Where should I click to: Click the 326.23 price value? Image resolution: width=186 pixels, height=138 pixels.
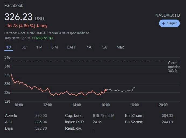[x=18, y=17]
